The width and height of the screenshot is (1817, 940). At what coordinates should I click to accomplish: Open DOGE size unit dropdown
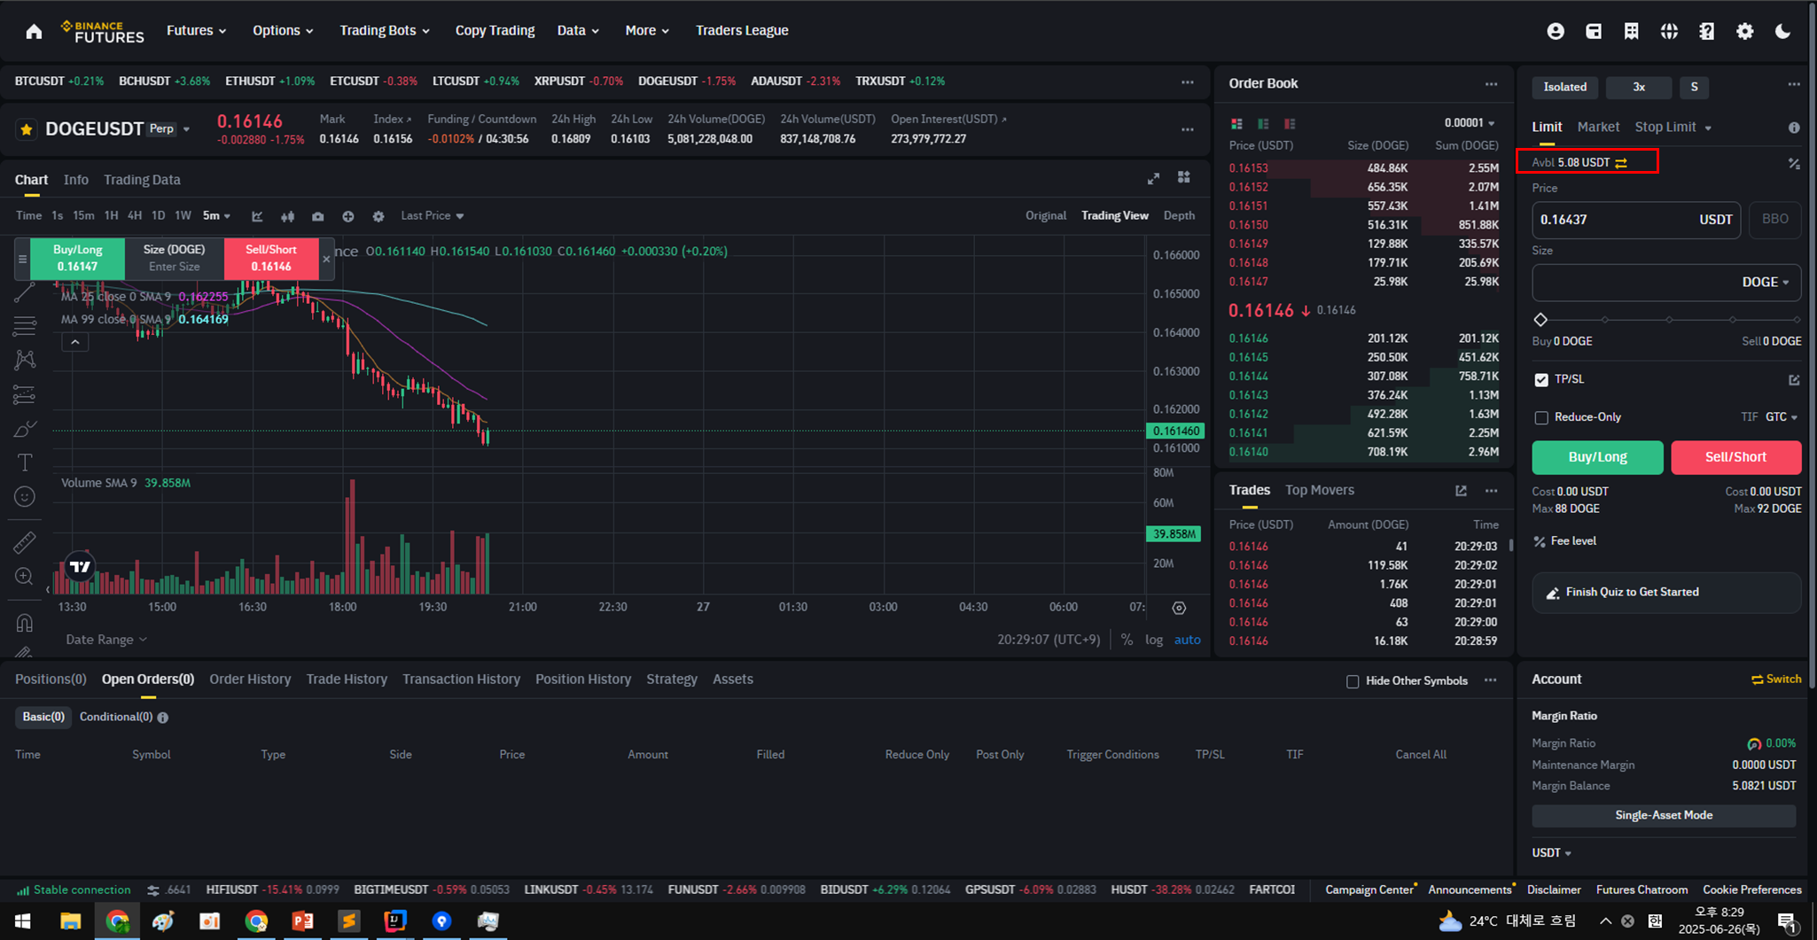click(1766, 282)
